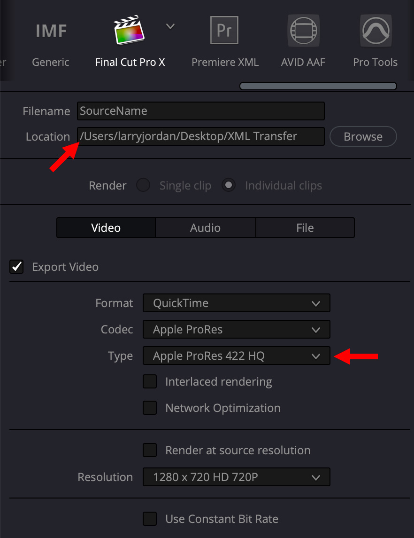Open the Format dropdown showing QuickTime

point(236,303)
